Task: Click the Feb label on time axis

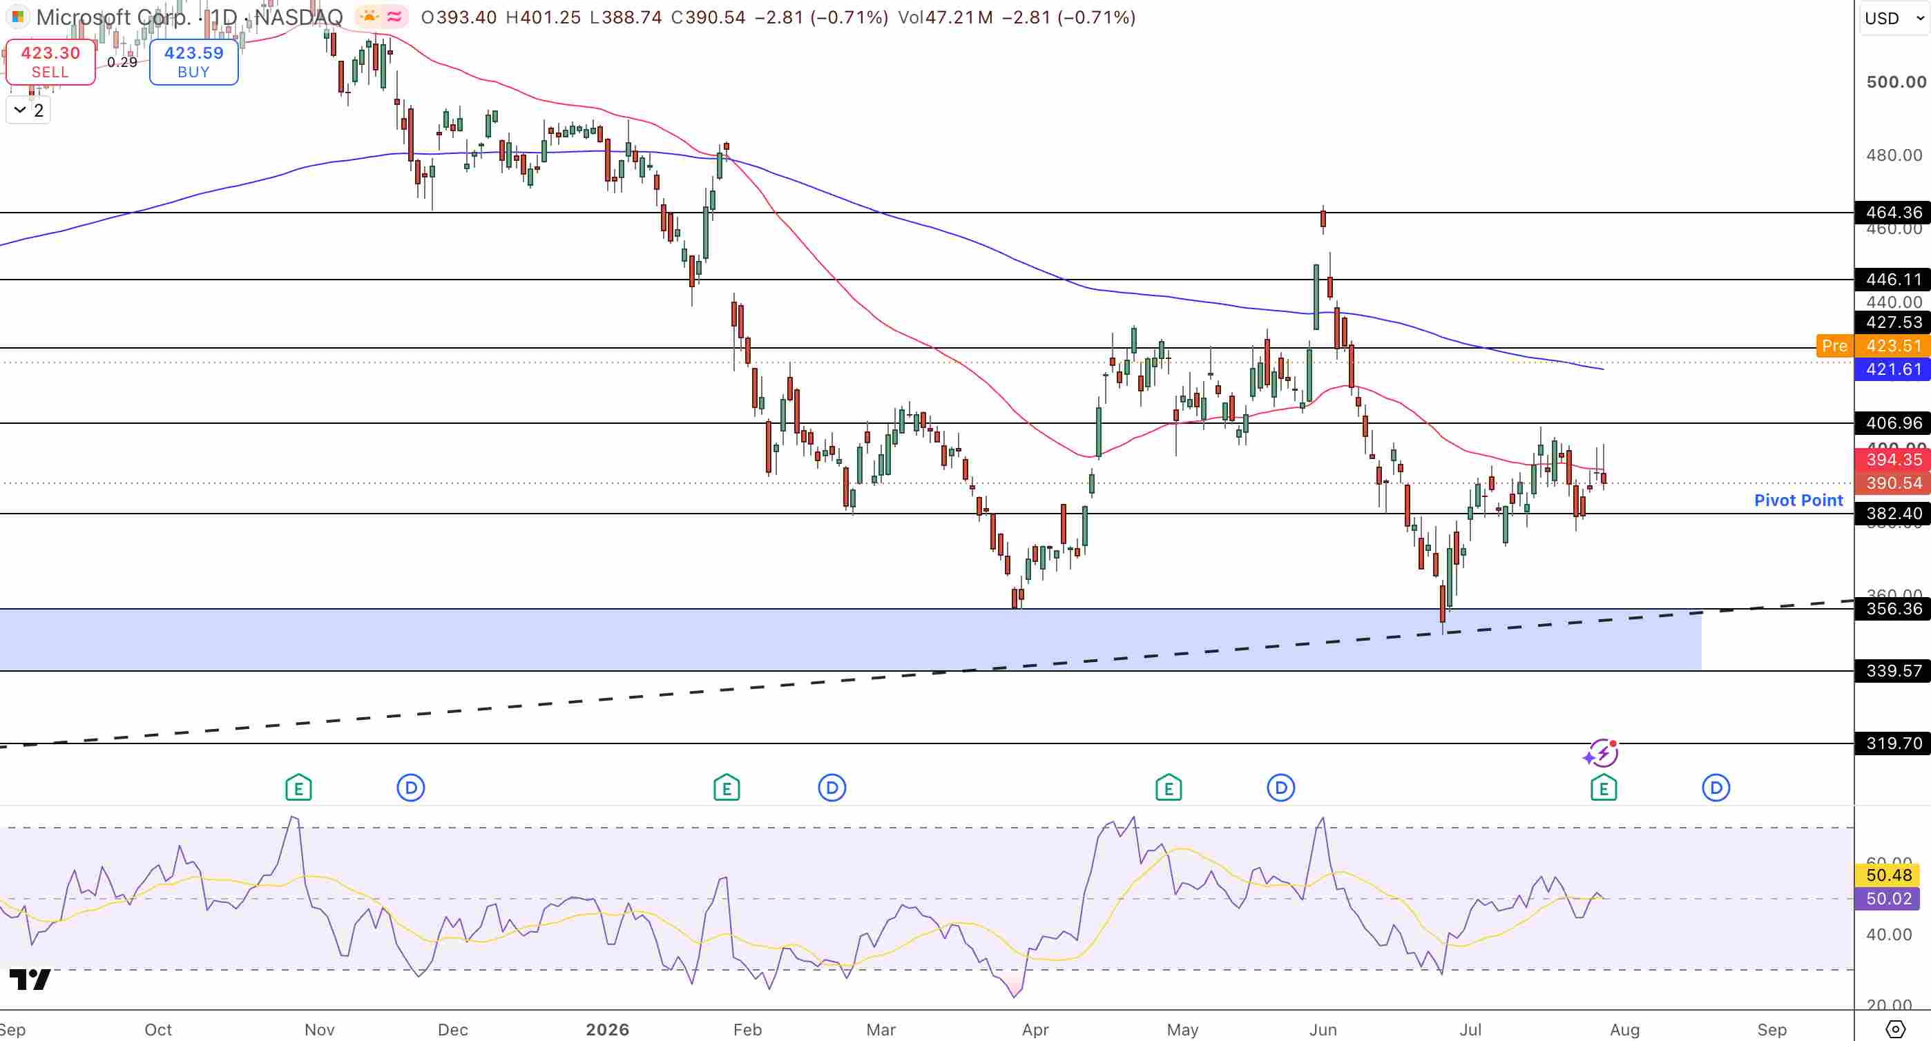Action: click(747, 1029)
